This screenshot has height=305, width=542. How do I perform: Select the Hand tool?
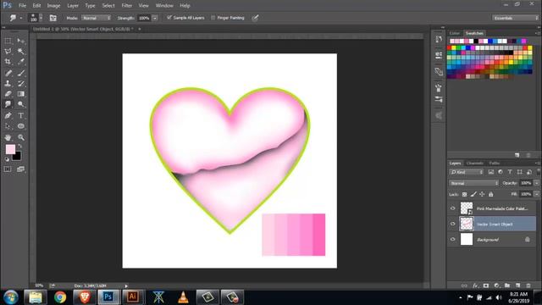tap(8, 137)
